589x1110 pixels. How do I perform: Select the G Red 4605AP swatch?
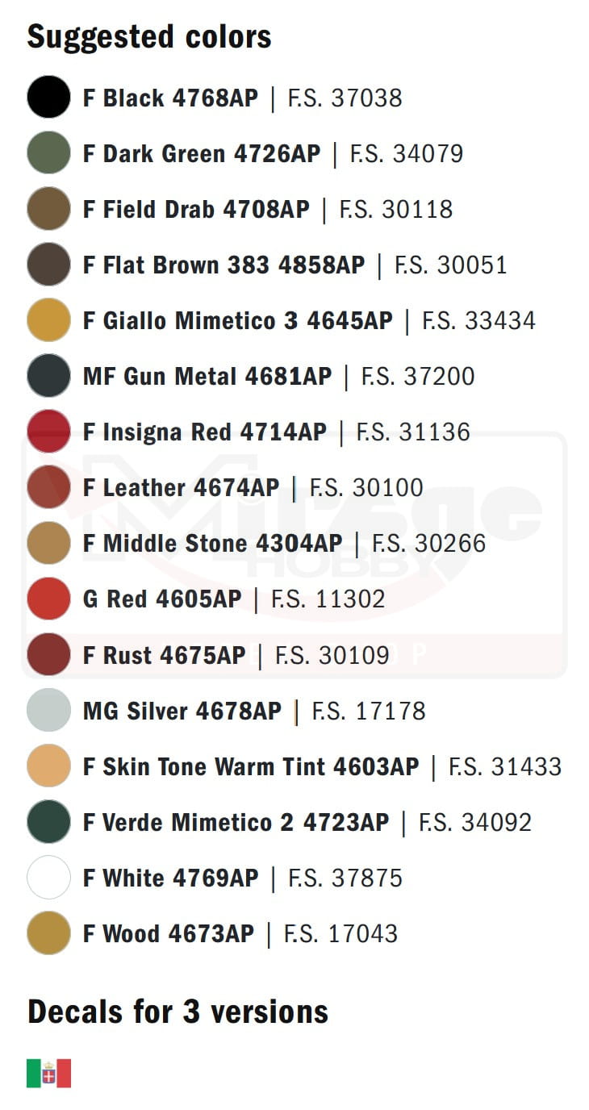click(x=48, y=599)
